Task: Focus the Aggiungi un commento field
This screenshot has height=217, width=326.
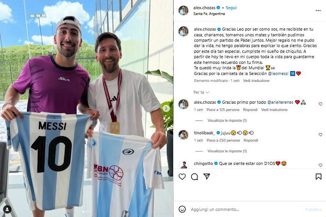Action: 245,209
